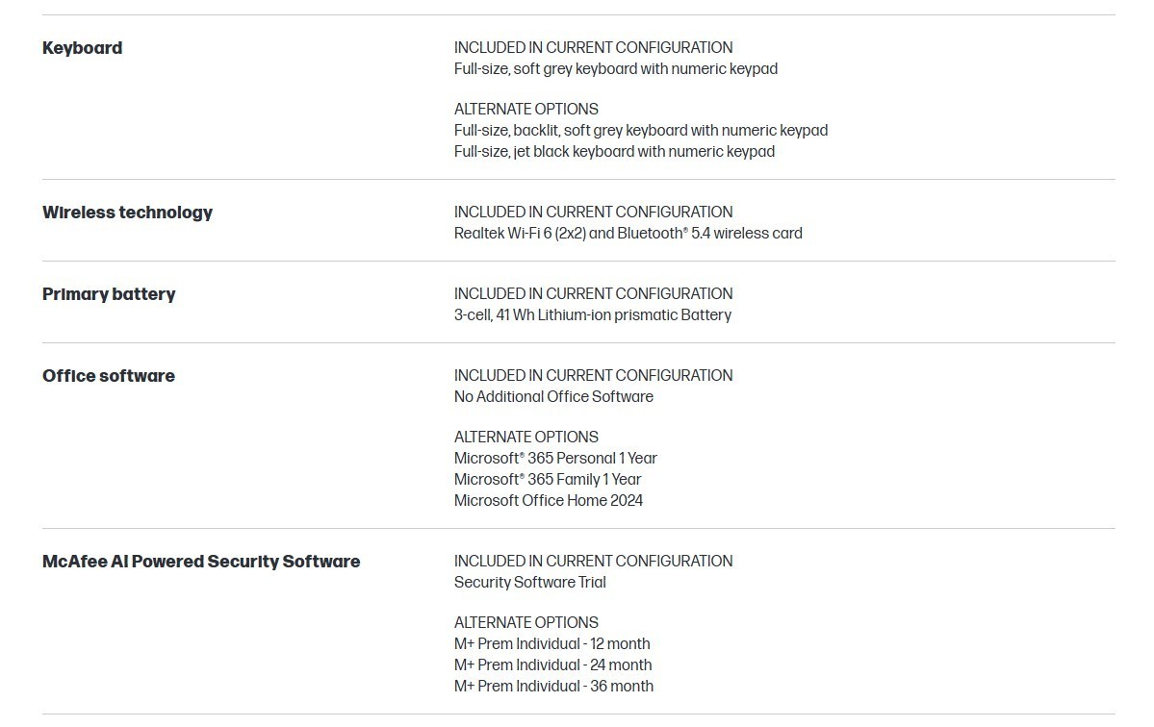Choose Microsoft 365 Family 1 Year
Image resolution: width=1154 pixels, height=727 pixels.
(548, 479)
